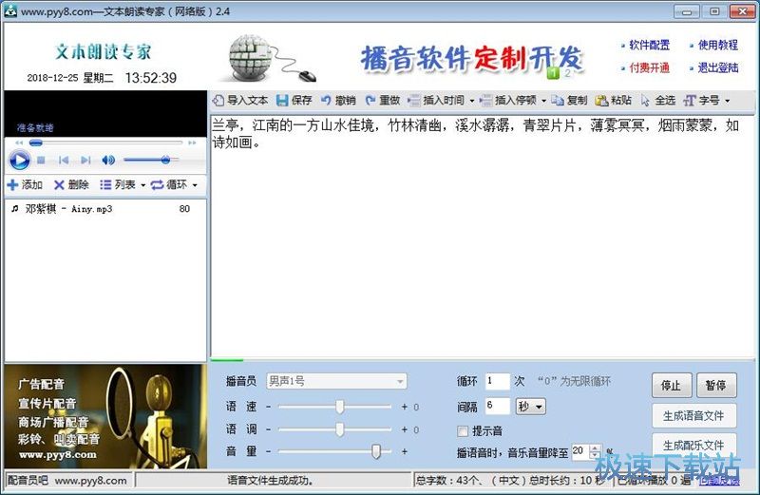Seek using the playback progress bar

(x=105, y=143)
